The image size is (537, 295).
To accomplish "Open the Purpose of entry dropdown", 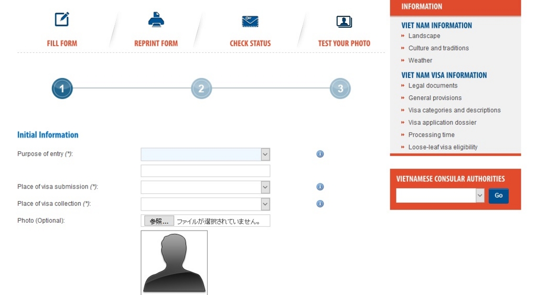I will pyautogui.click(x=205, y=155).
